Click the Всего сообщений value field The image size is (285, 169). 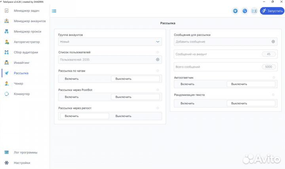(x=268, y=67)
